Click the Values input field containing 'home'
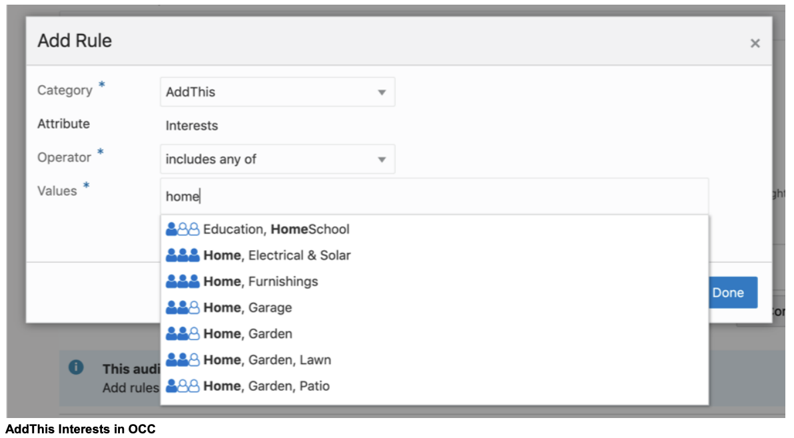Viewport: 794px width, 438px height. pos(434,196)
